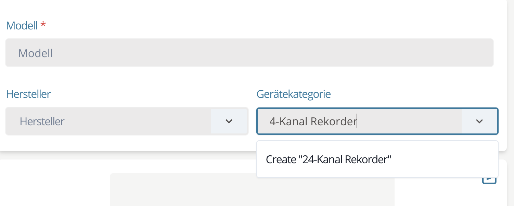
Task: Click the Modell placeholder text
Action: 36,53
